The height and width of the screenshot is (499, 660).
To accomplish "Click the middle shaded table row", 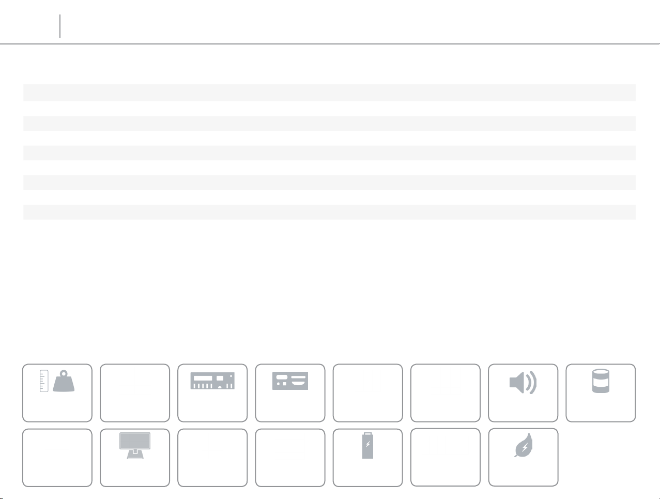I will pyautogui.click(x=329, y=153).
